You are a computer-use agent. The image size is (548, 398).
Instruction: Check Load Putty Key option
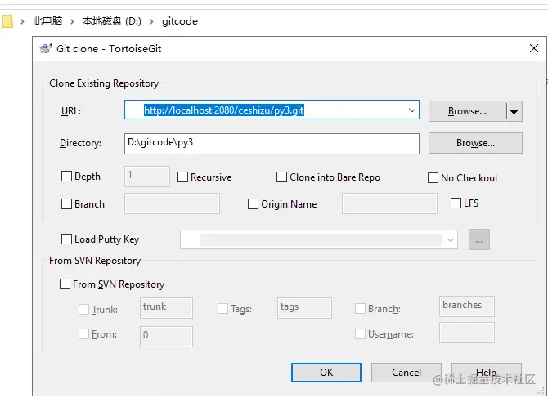tap(66, 239)
